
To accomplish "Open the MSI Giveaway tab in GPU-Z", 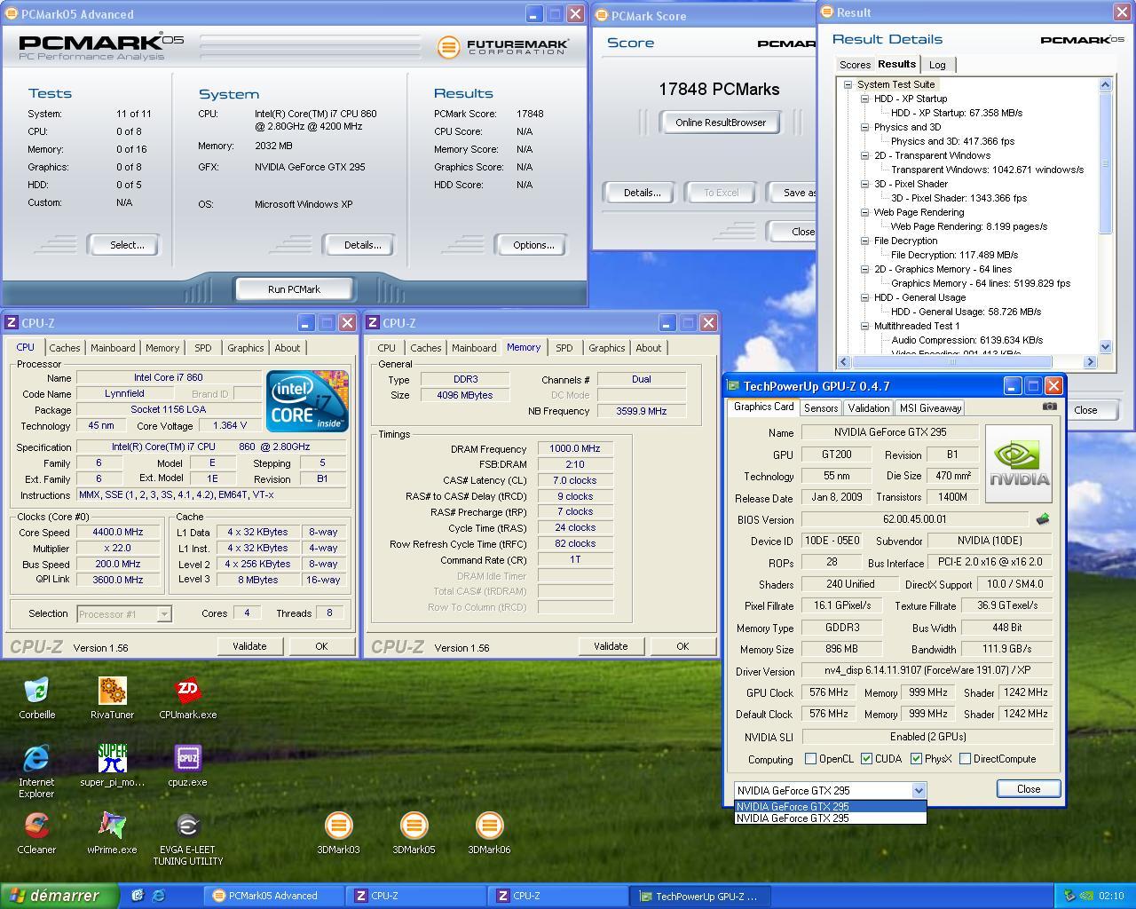I will coord(930,408).
